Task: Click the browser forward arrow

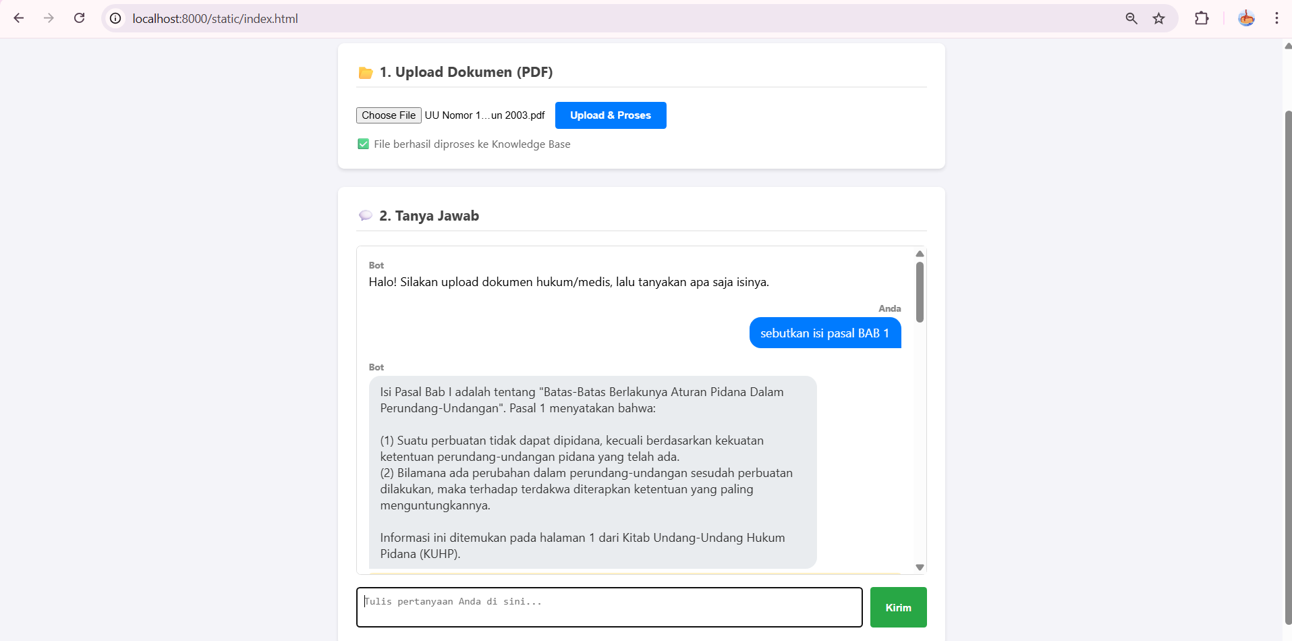Action: pos(49,18)
